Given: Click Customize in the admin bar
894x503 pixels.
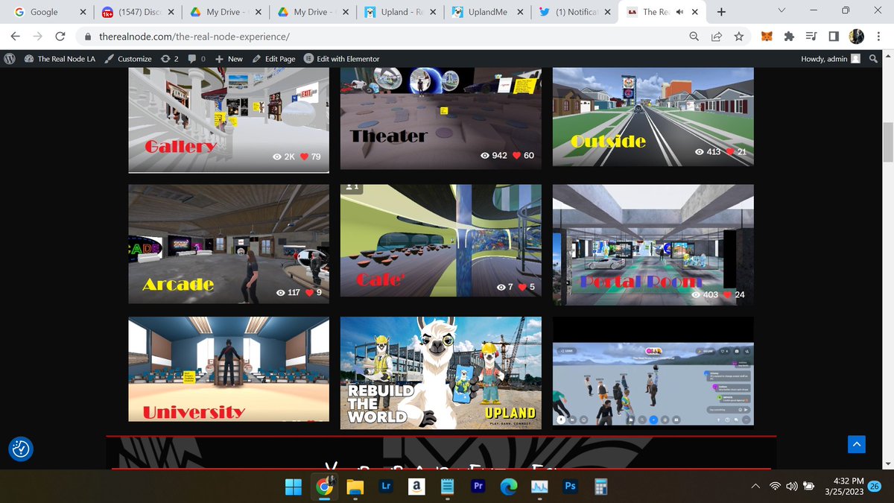Looking at the screenshot, I should (128, 58).
